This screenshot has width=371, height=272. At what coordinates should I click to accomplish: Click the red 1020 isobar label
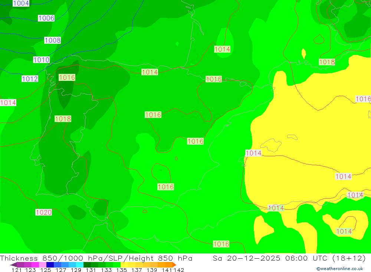pos(43,212)
